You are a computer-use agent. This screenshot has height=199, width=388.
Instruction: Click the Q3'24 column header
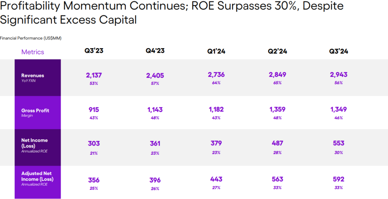coord(339,52)
